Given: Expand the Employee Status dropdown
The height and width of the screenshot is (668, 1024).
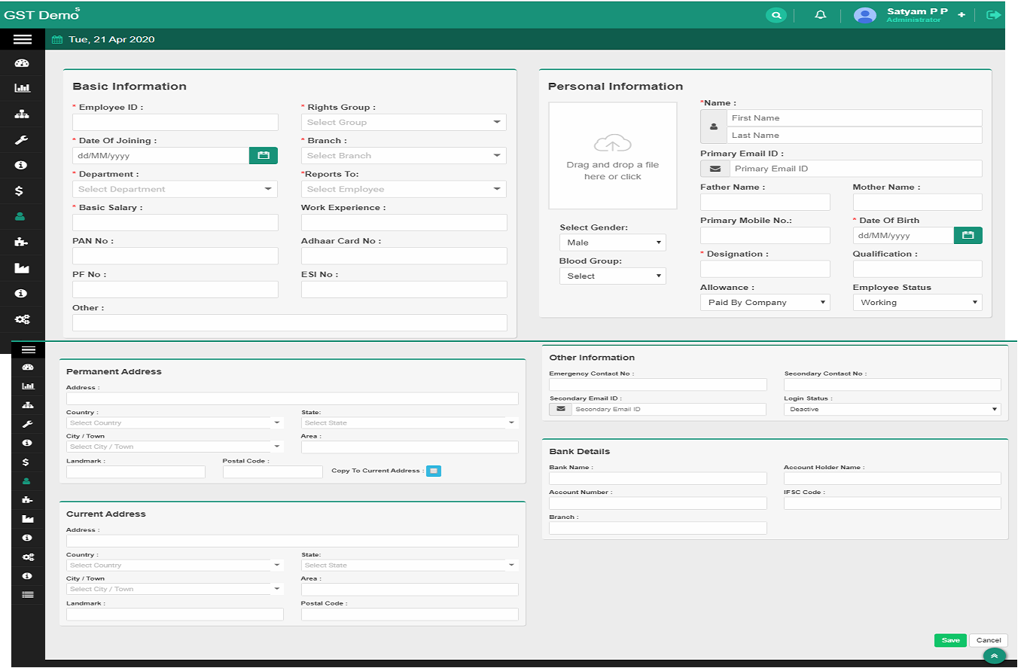Looking at the screenshot, I should [917, 303].
